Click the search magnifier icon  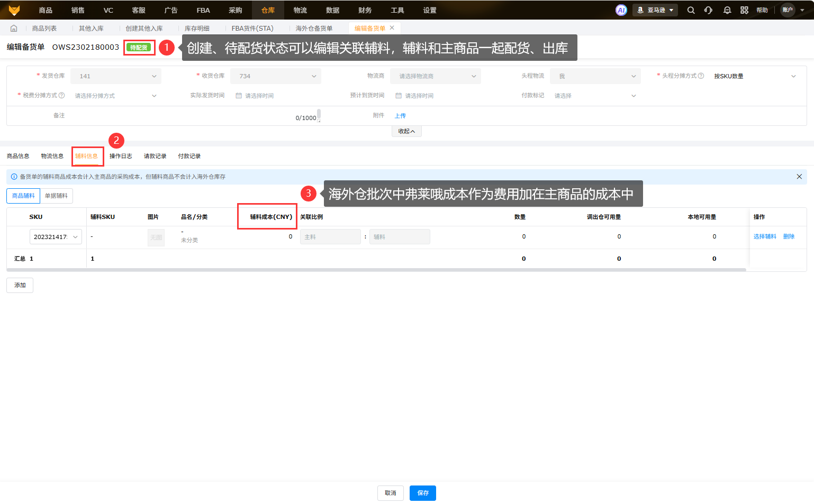[x=691, y=10]
